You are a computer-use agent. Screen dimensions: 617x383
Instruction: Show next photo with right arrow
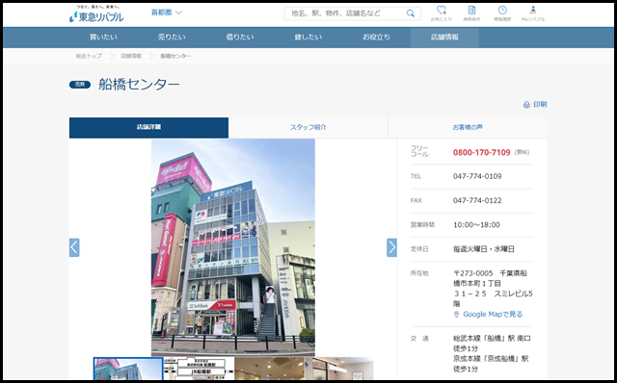391,247
